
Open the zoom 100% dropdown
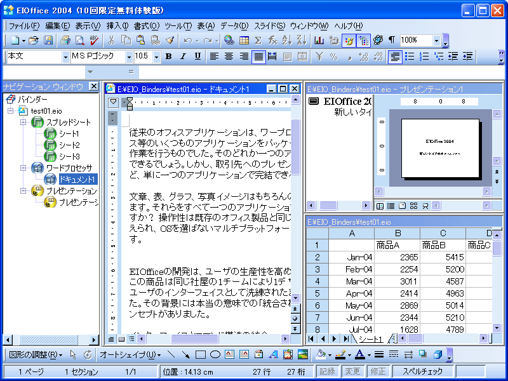point(436,41)
